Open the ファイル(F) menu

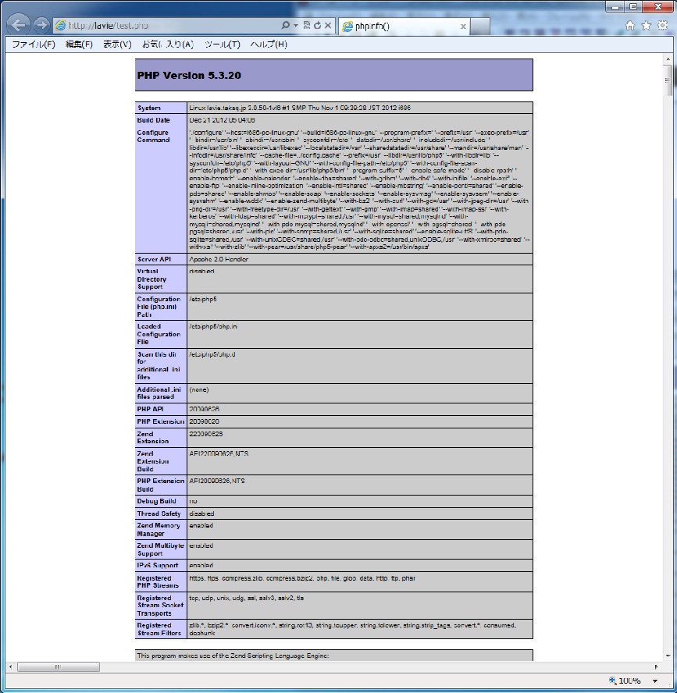click(x=33, y=44)
